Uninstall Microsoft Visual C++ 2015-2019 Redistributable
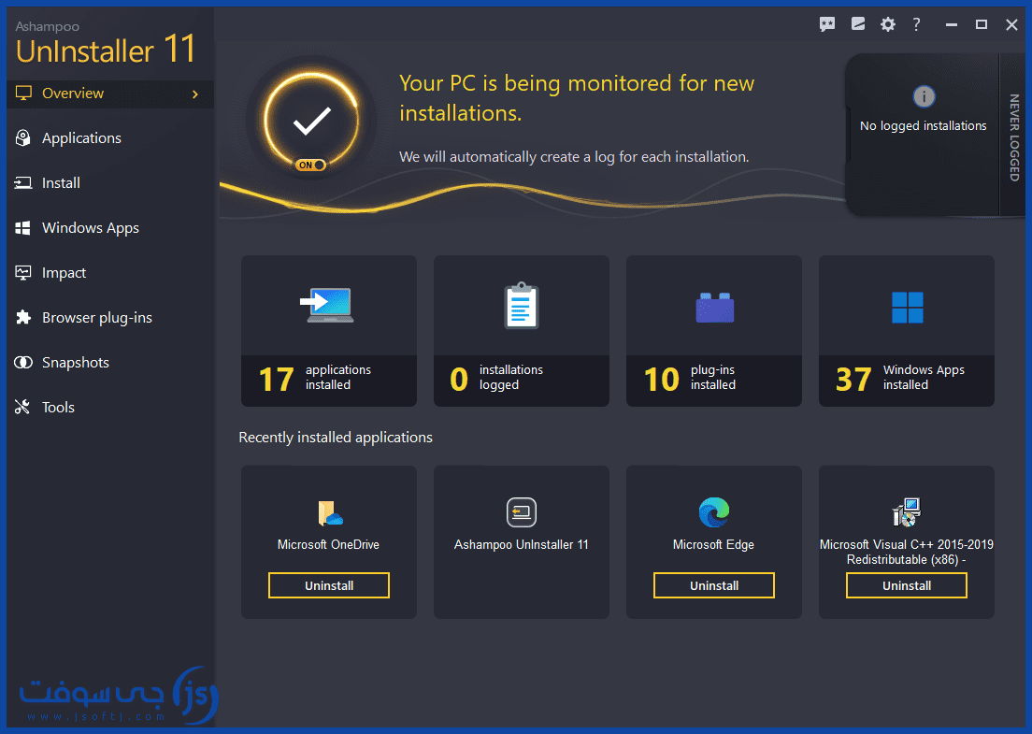 tap(907, 585)
